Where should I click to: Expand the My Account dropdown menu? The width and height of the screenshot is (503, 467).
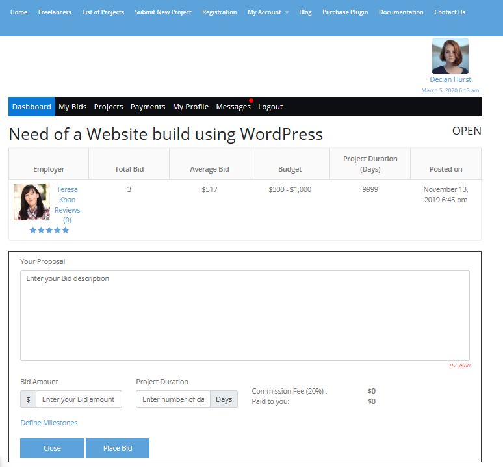pos(268,12)
